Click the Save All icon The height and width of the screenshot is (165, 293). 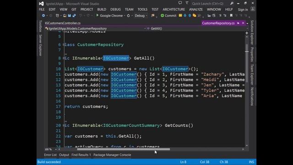click(x=74, y=16)
